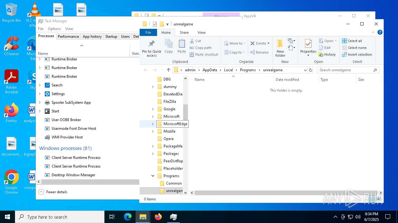Open Task Manager Startup tab
This screenshot has width=398, height=223.
pyautogui.click(x=111, y=36)
